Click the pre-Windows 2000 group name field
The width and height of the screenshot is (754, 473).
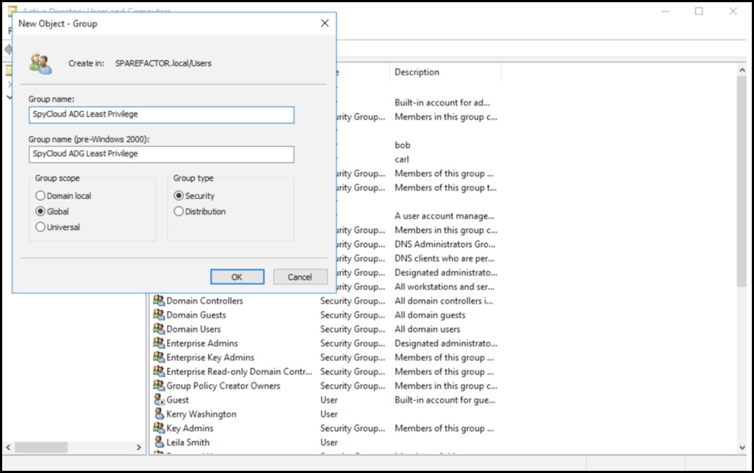pyautogui.click(x=161, y=154)
